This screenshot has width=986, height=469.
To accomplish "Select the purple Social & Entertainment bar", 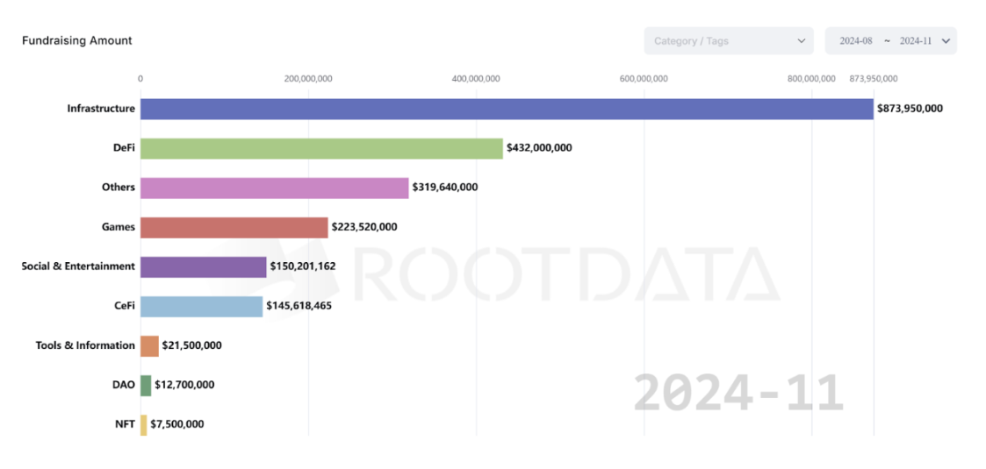I will tap(203, 266).
